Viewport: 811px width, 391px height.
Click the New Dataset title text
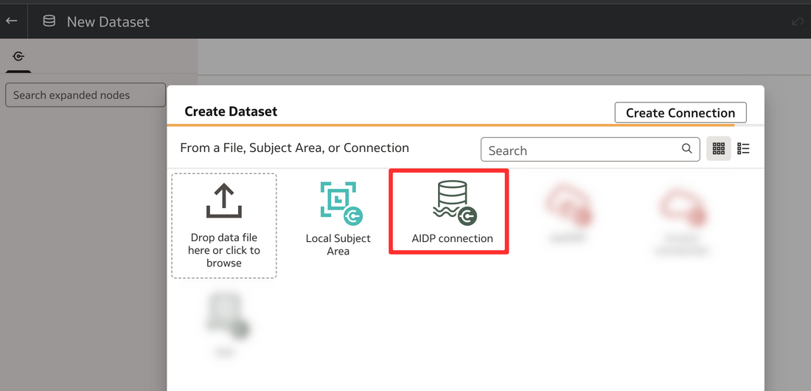(108, 21)
